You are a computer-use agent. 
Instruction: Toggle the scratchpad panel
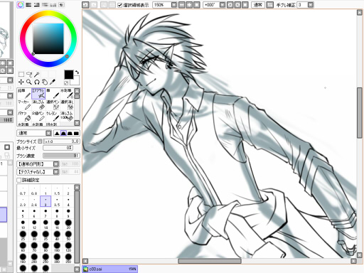61,5
